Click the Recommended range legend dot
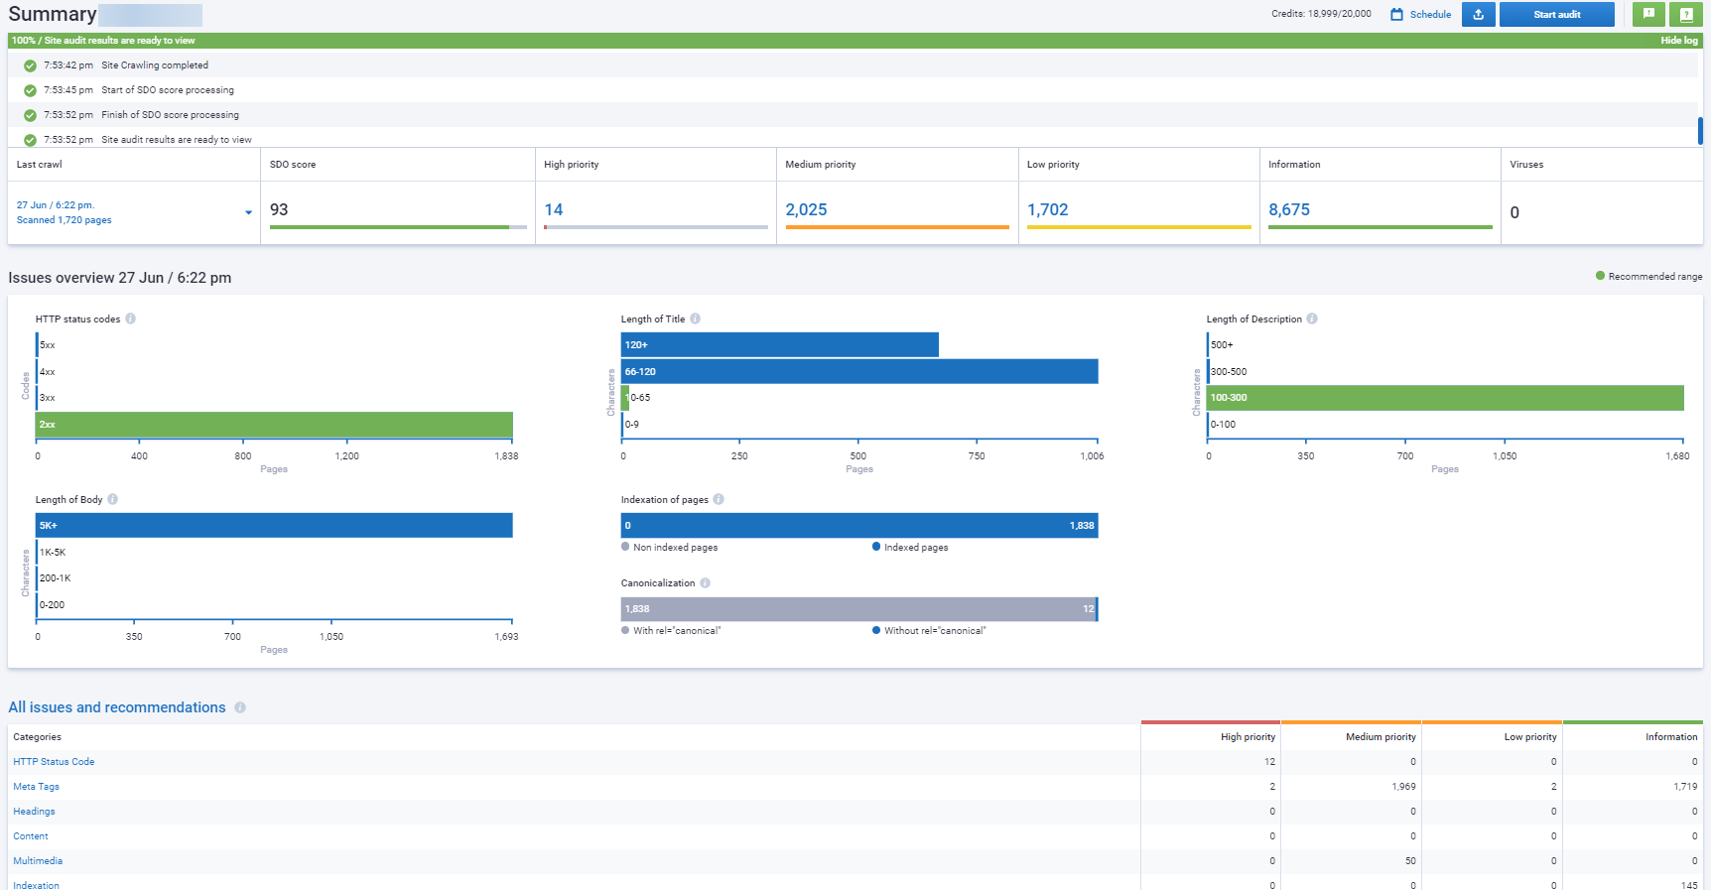The image size is (1711, 890). pos(1600,276)
